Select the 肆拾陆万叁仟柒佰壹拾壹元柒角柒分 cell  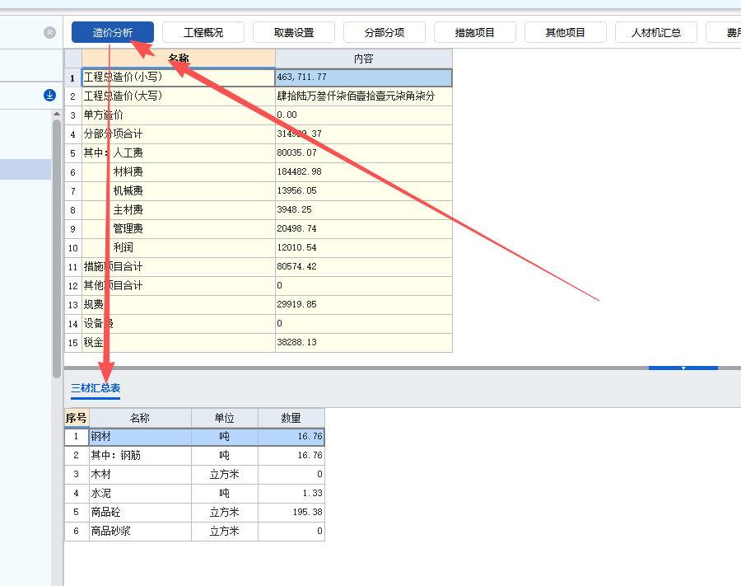coord(363,96)
